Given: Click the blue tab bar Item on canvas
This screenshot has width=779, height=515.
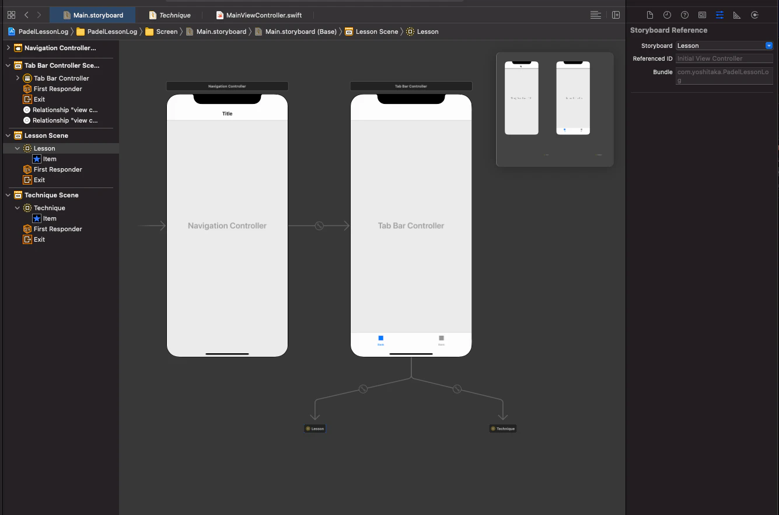Looking at the screenshot, I should (x=380, y=340).
